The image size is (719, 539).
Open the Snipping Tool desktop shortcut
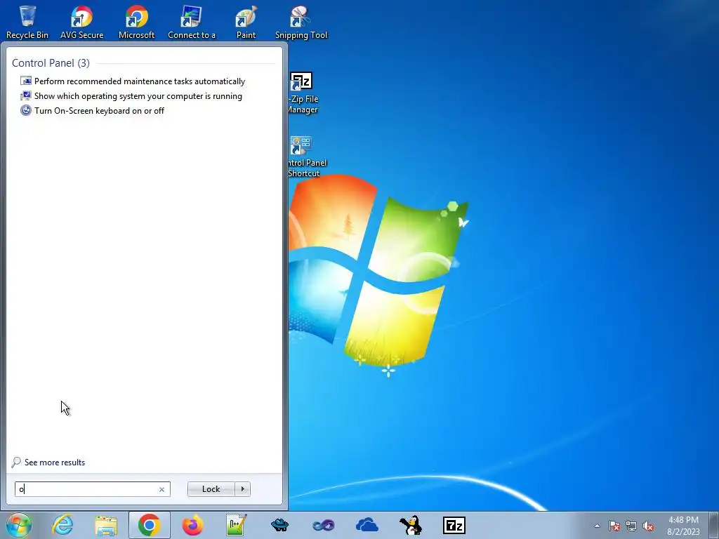pyautogui.click(x=301, y=22)
